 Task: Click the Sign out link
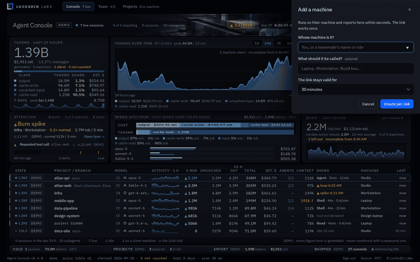(349, 258)
